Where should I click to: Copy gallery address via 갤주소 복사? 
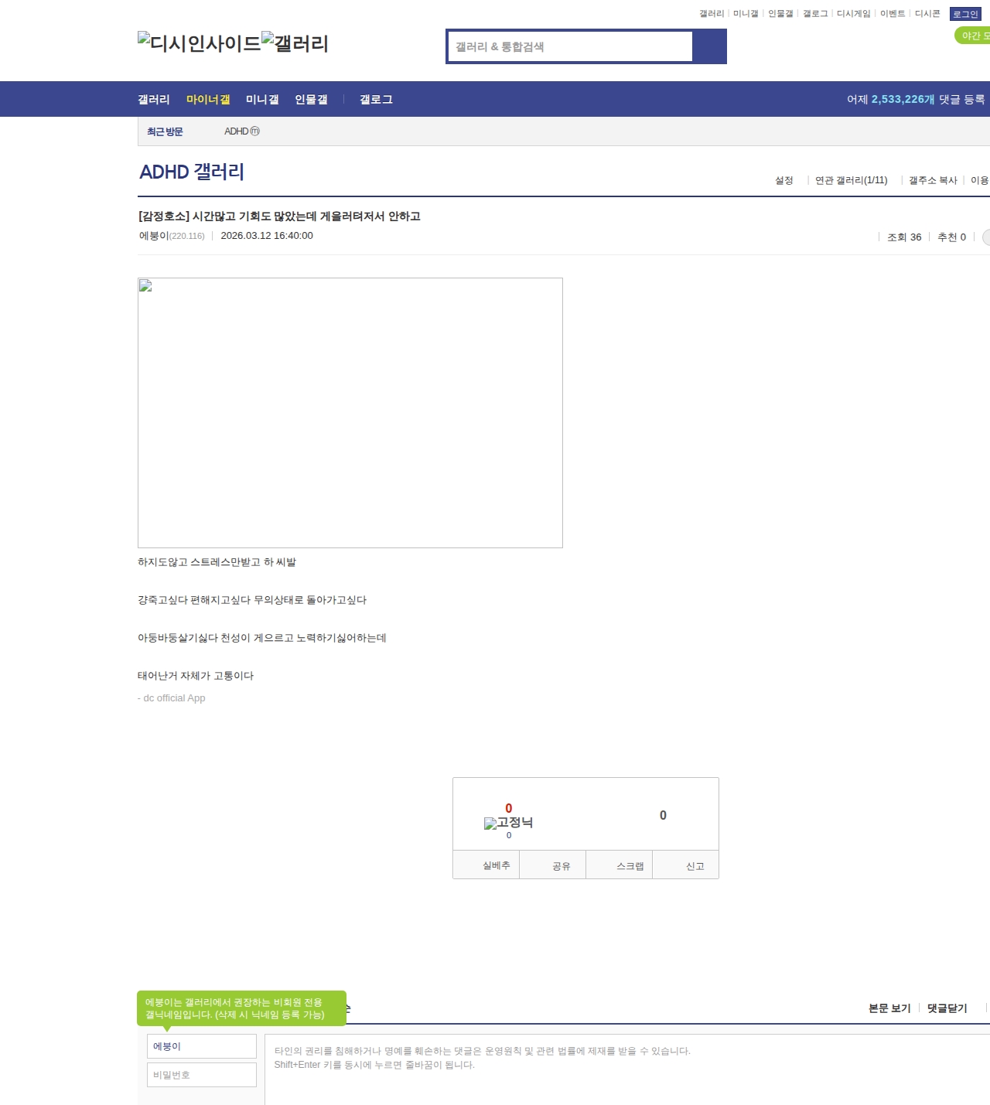point(932,180)
